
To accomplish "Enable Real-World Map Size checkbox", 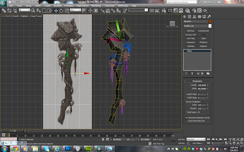I will (186, 121).
